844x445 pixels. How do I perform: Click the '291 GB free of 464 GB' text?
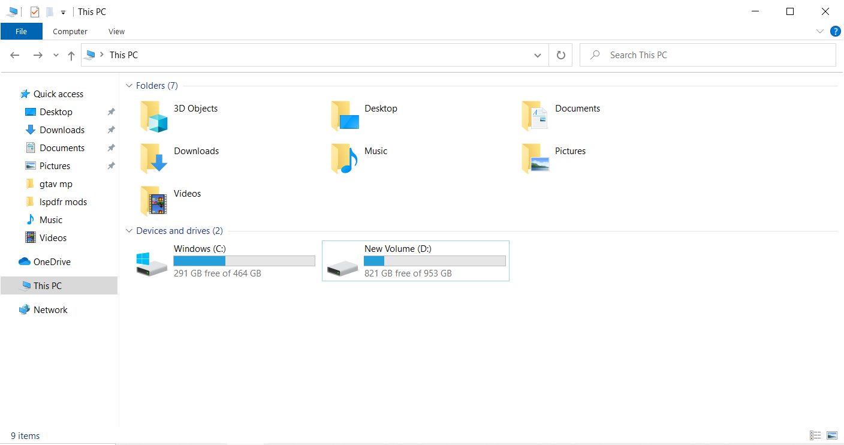pyautogui.click(x=217, y=273)
